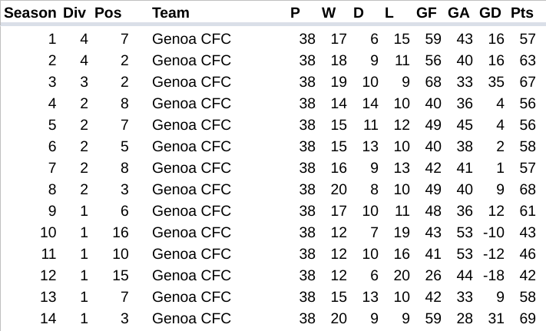Click the L column header
546x331 pixels.
pos(389,13)
